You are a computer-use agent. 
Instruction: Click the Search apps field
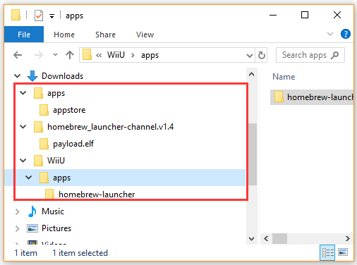click(x=310, y=55)
